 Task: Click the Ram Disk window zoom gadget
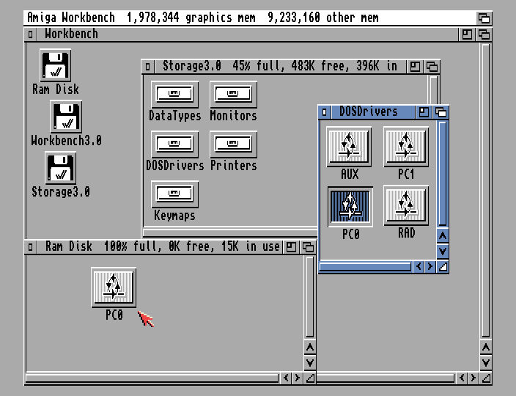(x=291, y=247)
